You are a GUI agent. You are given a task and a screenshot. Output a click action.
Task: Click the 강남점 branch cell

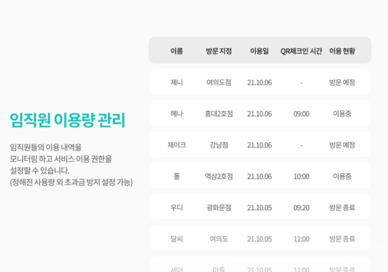(x=219, y=145)
